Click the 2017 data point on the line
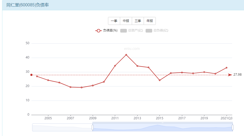Image resolution: width=244 pixels, height=136 pixels. [x=182, y=72]
